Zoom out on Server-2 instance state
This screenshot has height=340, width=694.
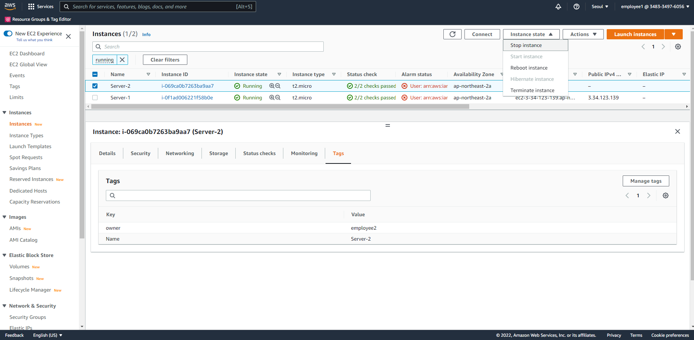tap(278, 86)
